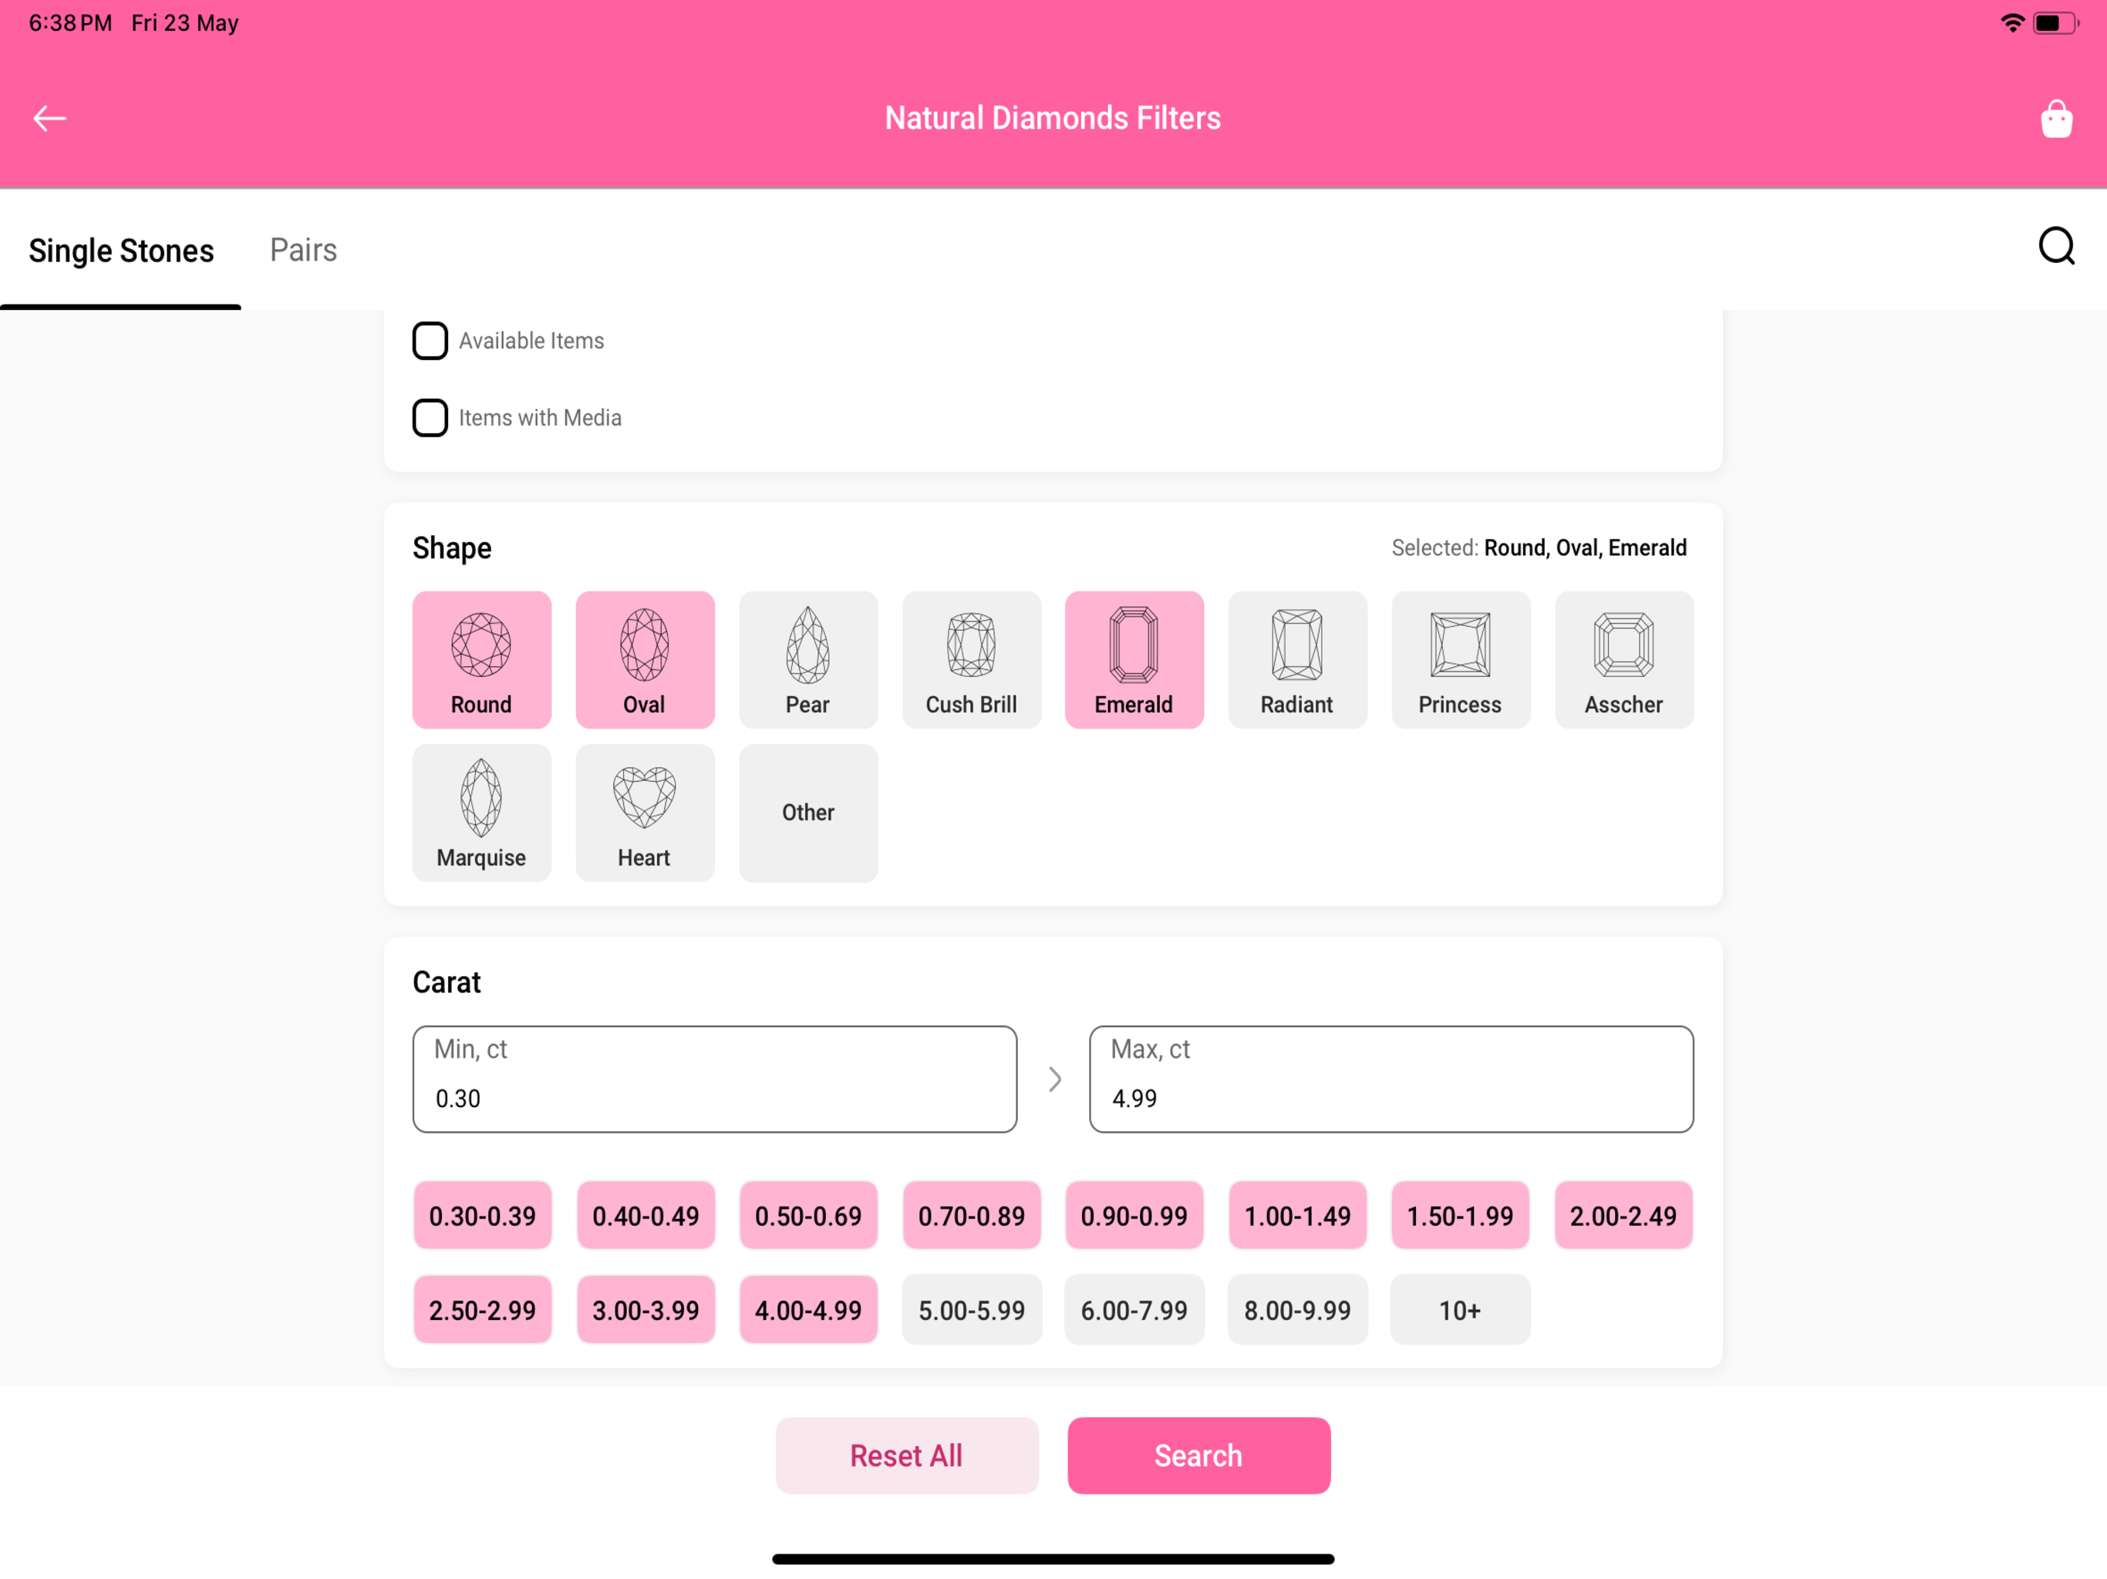Toggle the 0.90-0.99 carat range

tap(1134, 1215)
